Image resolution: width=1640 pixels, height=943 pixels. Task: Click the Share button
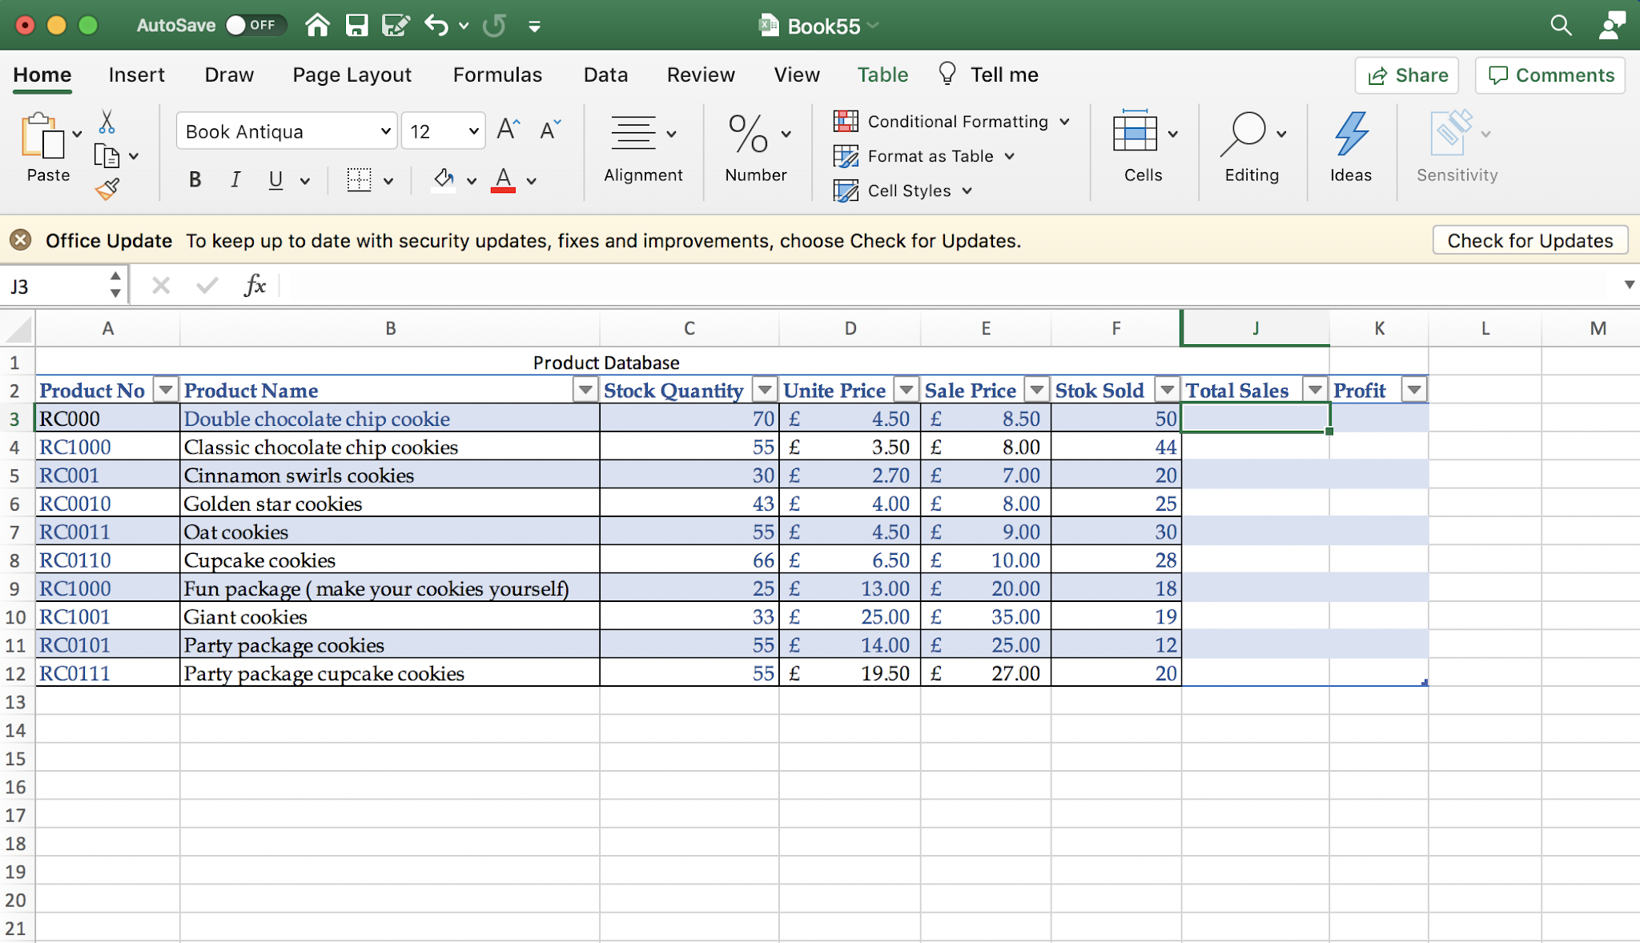click(x=1407, y=75)
